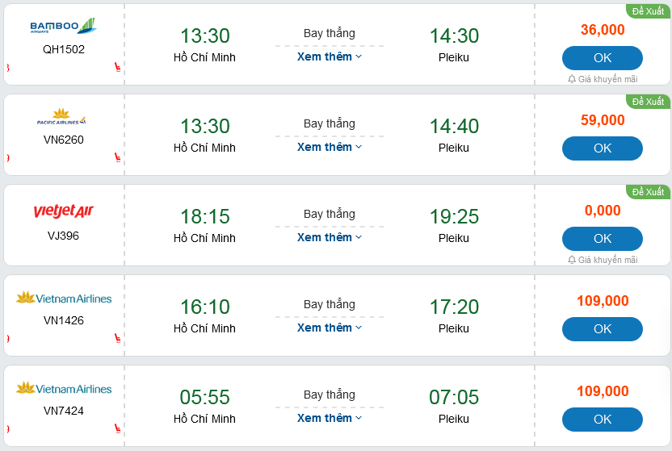Click the red seat icon for VN6260
The width and height of the screenshot is (672, 451).
[117, 157]
